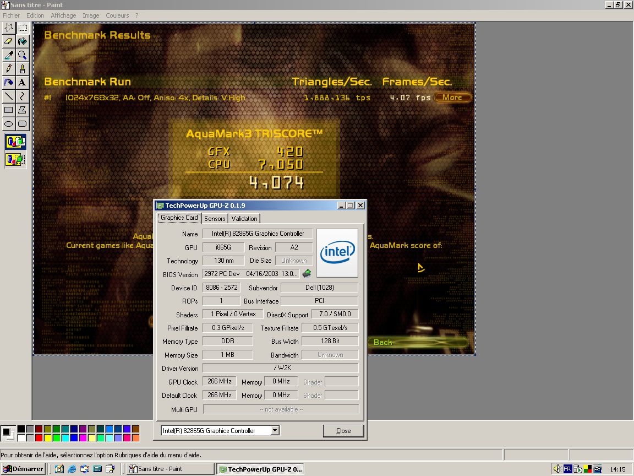Screen dimensions: 634x476
Task: Select the rectangular Select tool in Paint
Action: [23, 28]
